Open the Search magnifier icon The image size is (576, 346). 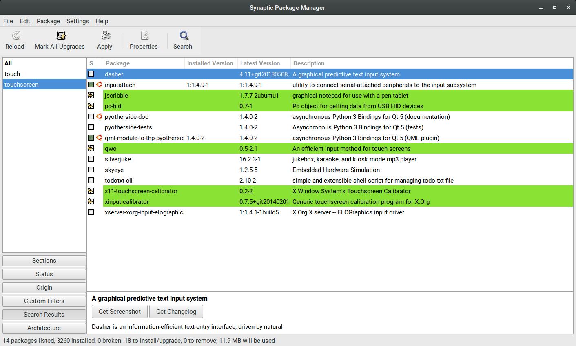coord(184,36)
